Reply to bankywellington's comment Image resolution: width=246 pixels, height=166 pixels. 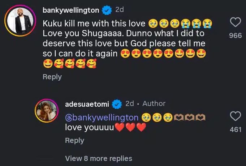[x=52, y=77]
